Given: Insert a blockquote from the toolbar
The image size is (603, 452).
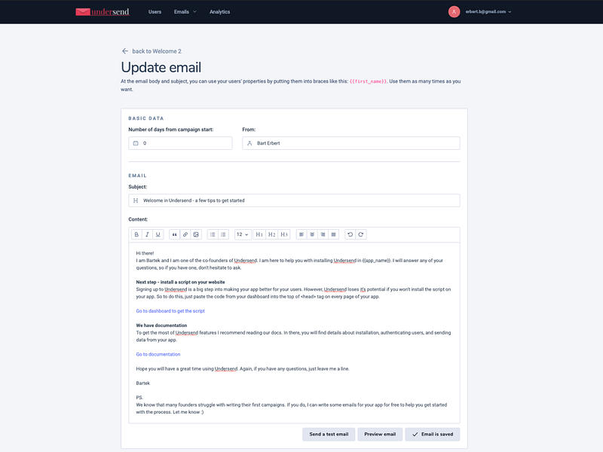Looking at the screenshot, I should [175, 234].
